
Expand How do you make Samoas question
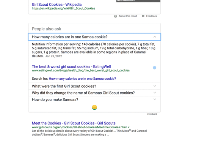tap(94, 99)
